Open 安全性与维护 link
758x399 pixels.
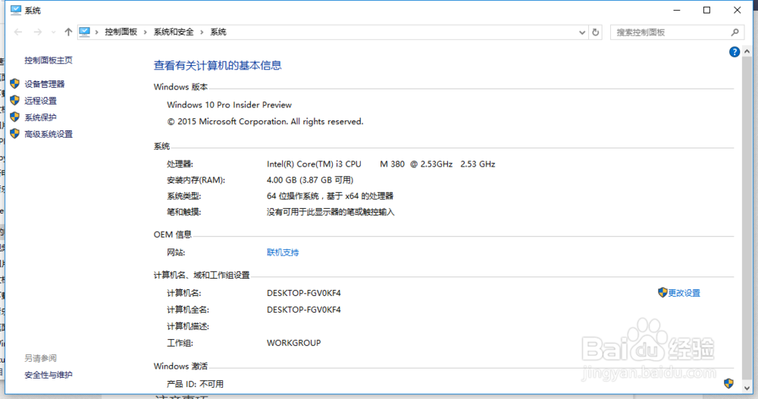pyautogui.click(x=49, y=375)
